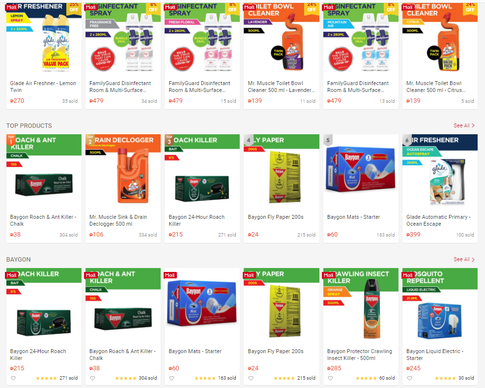Click the rank 5 badge on Baygon Mats

328,140
